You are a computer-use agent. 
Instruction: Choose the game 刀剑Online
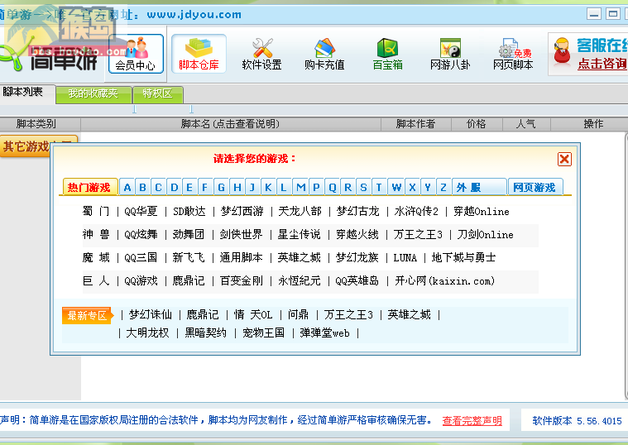tap(486, 234)
